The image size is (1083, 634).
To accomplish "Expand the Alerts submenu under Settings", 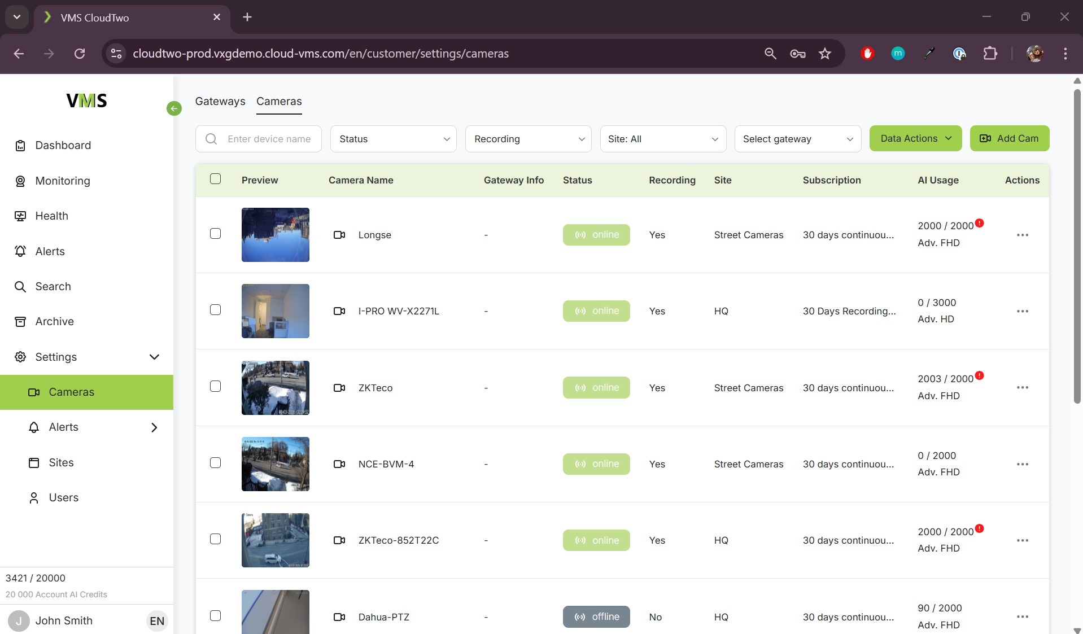I will [154, 427].
